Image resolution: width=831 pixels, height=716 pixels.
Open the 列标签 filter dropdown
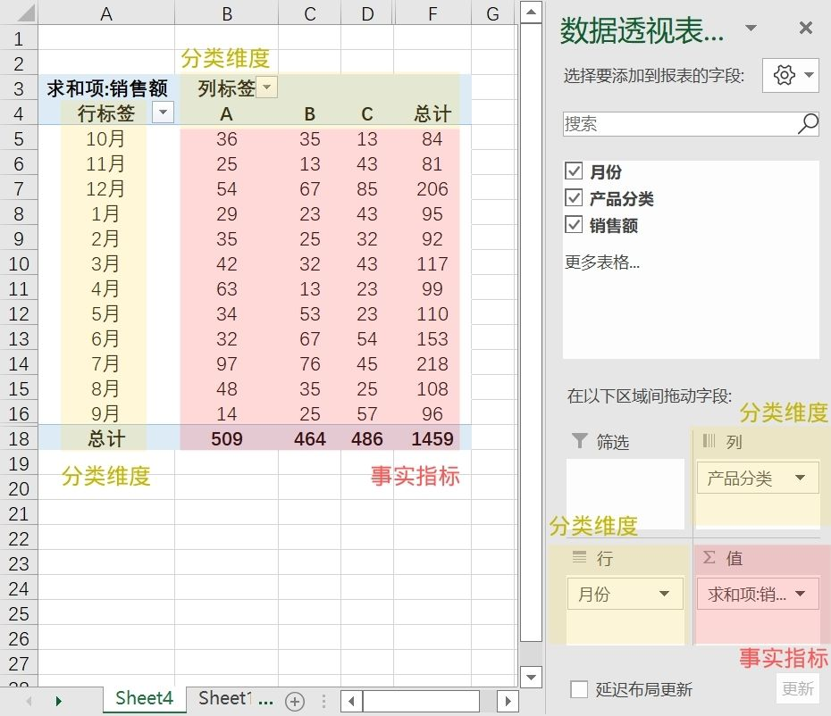click(x=267, y=87)
